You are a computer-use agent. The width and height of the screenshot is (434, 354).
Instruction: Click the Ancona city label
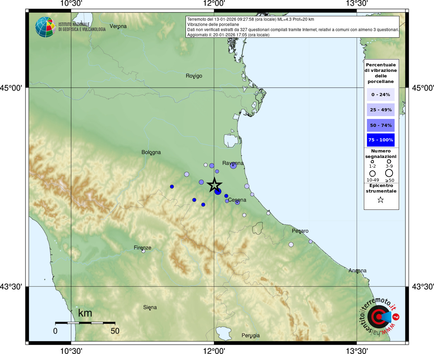357,271
